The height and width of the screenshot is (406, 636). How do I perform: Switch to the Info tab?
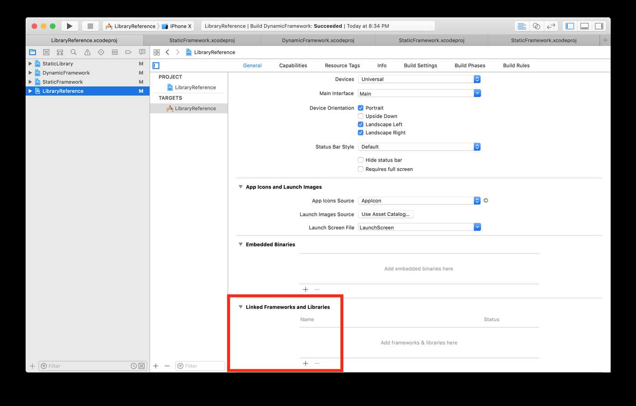[382, 65]
